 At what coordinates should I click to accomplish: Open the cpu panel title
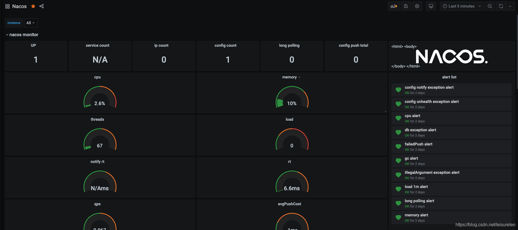tap(97, 77)
